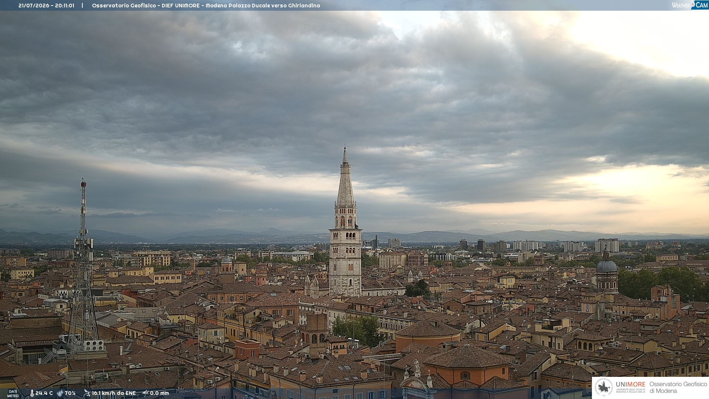This screenshot has height=399, width=709.
Task: Click the humidity water drops icon
Action: 60,393
